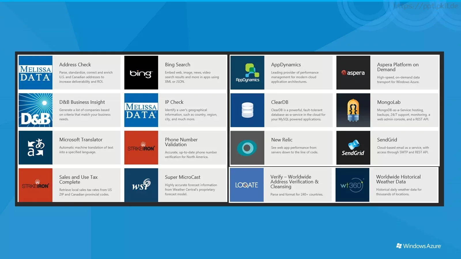Open the SendGrid title
This screenshot has height=259, width=461.
click(387, 140)
